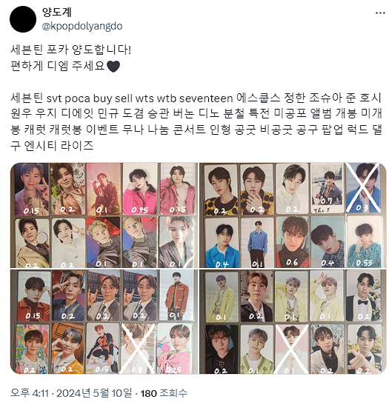Select the photocard priced 0.25
389x402 pixels.
173,348
